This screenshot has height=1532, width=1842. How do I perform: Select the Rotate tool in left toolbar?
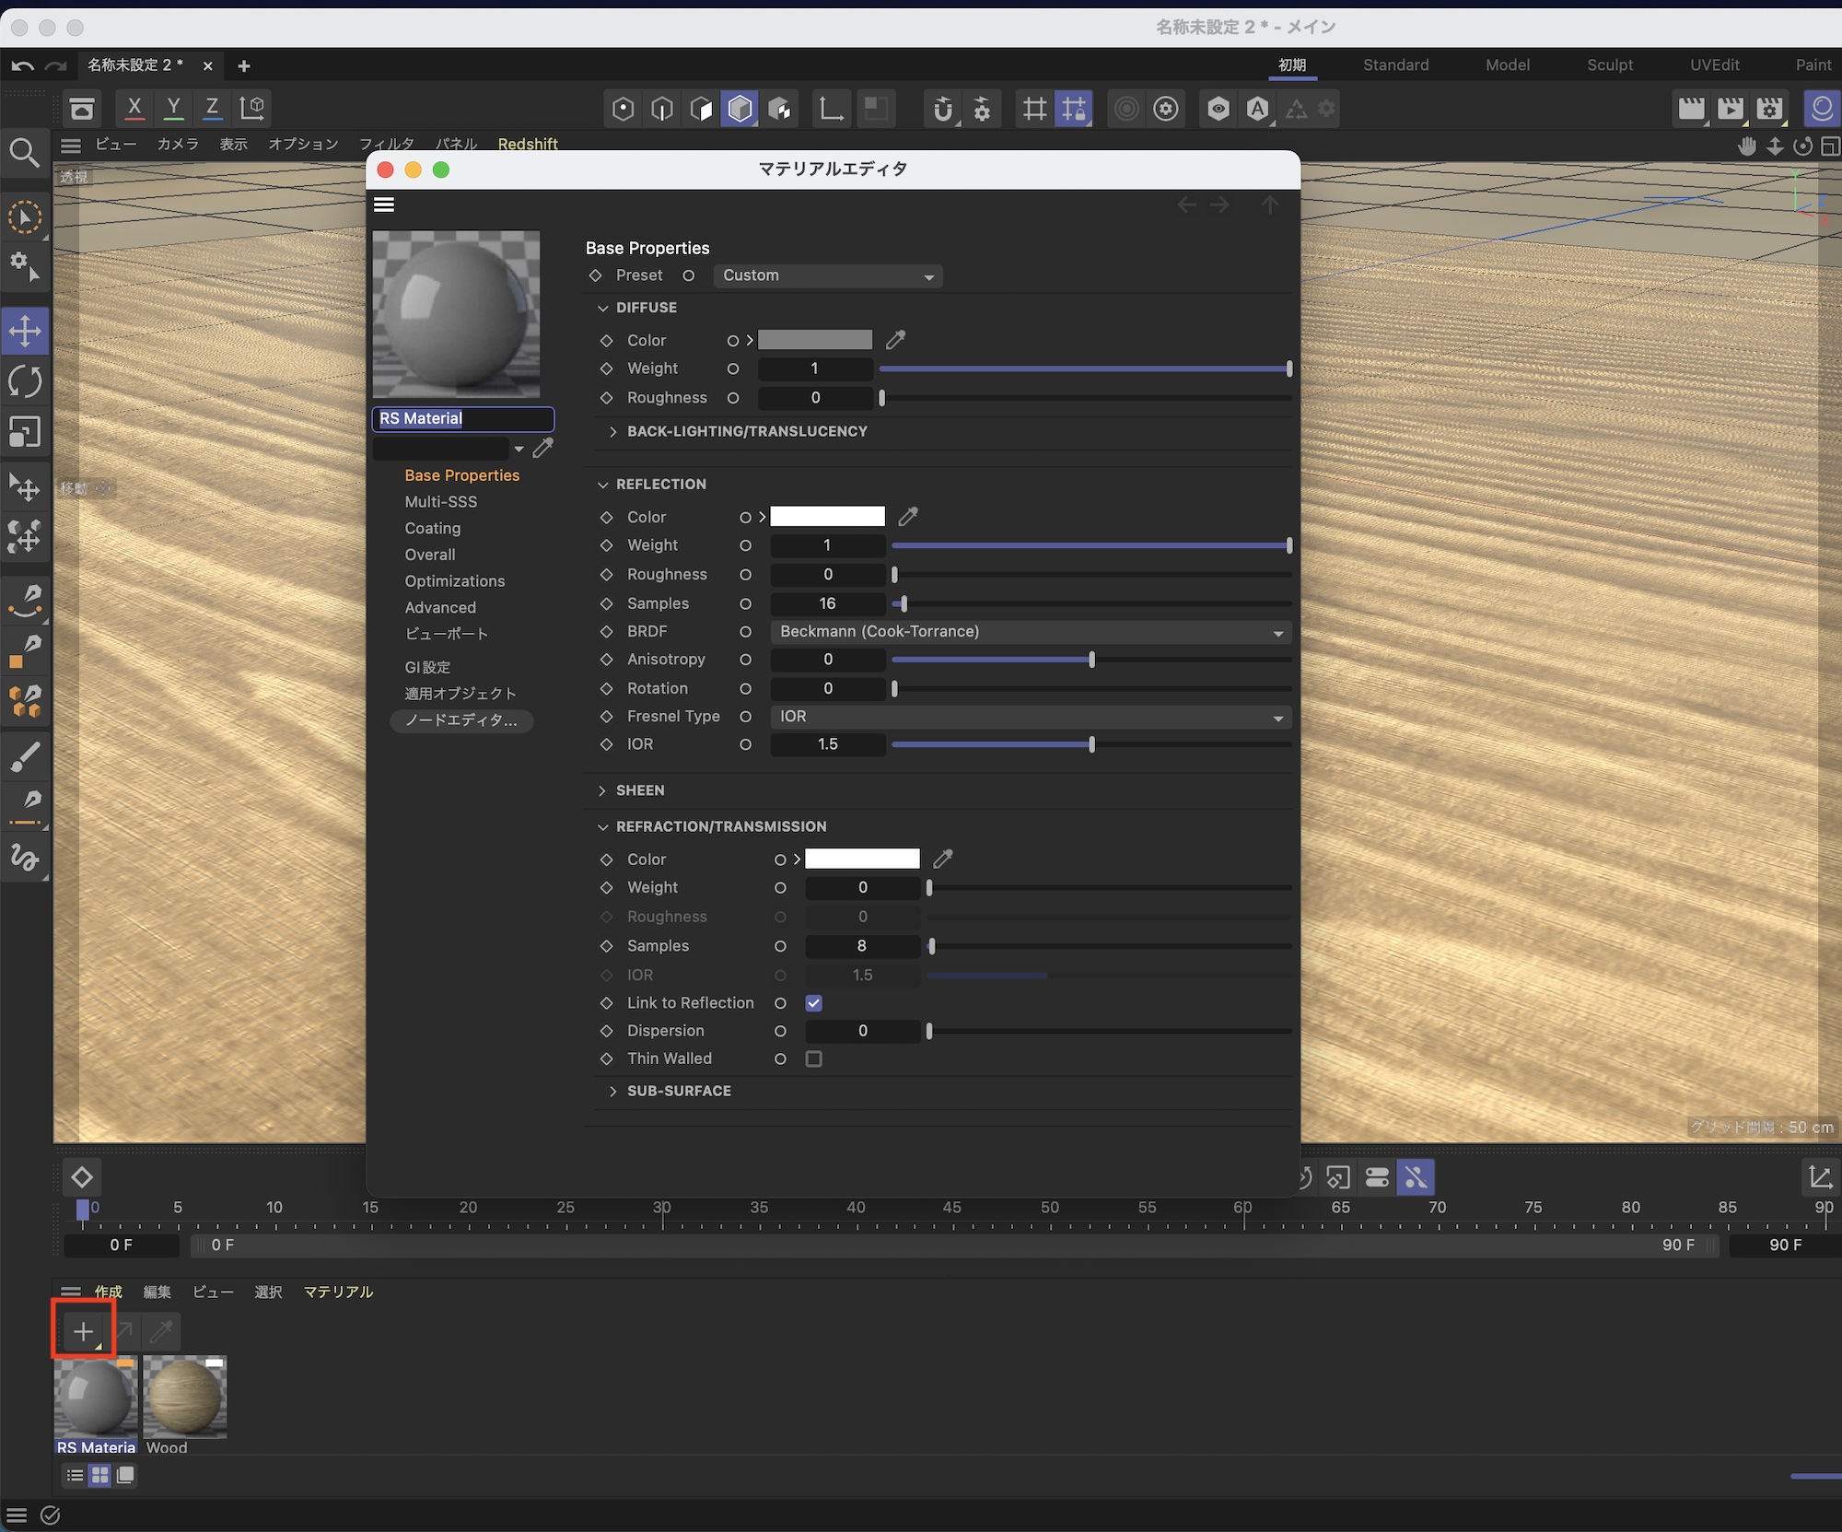coord(25,381)
